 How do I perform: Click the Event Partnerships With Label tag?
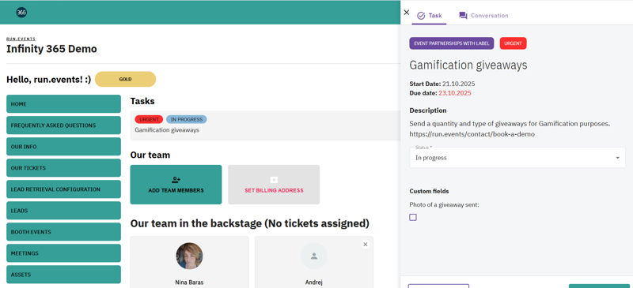(451, 43)
